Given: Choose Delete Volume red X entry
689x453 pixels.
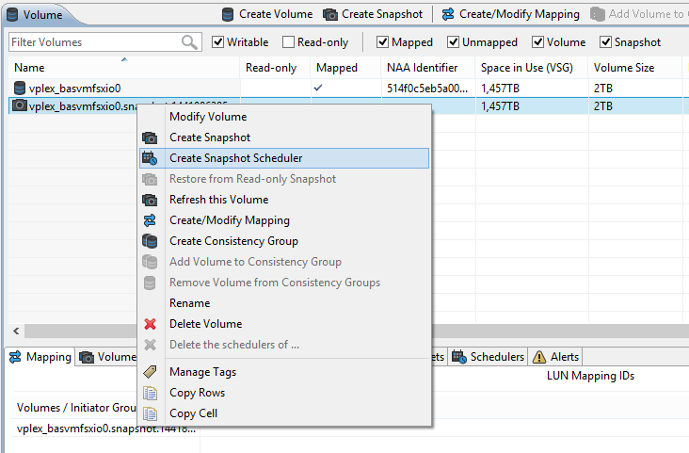Looking at the screenshot, I should coord(205,324).
